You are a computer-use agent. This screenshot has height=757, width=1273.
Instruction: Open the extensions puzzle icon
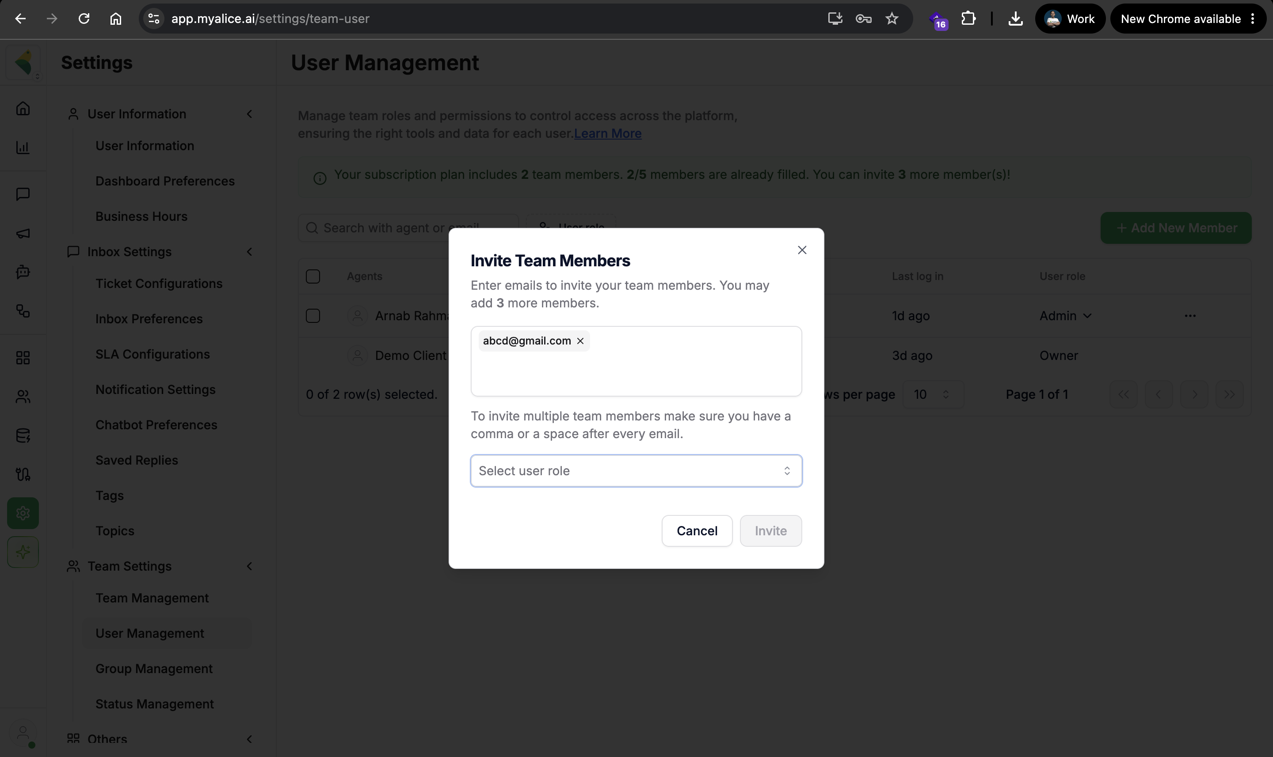coord(968,19)
